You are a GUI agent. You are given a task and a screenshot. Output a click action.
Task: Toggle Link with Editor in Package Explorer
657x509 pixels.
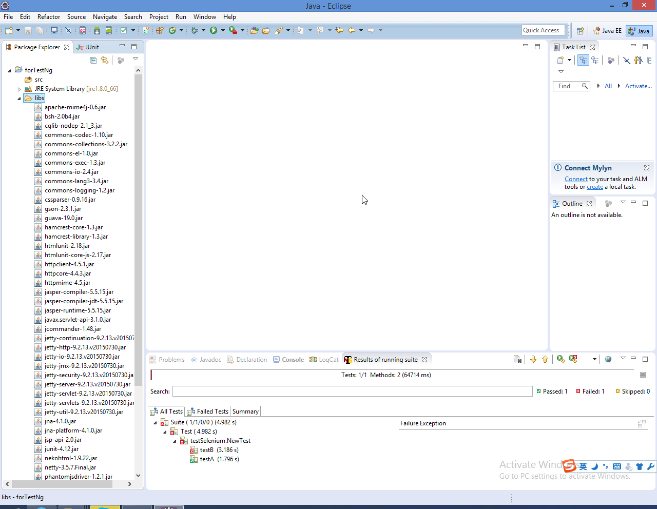(105, 60)
